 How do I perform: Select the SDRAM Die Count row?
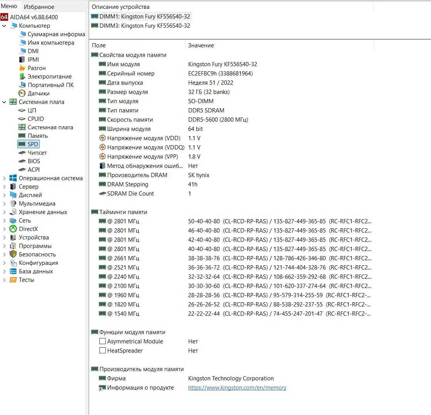231,194
